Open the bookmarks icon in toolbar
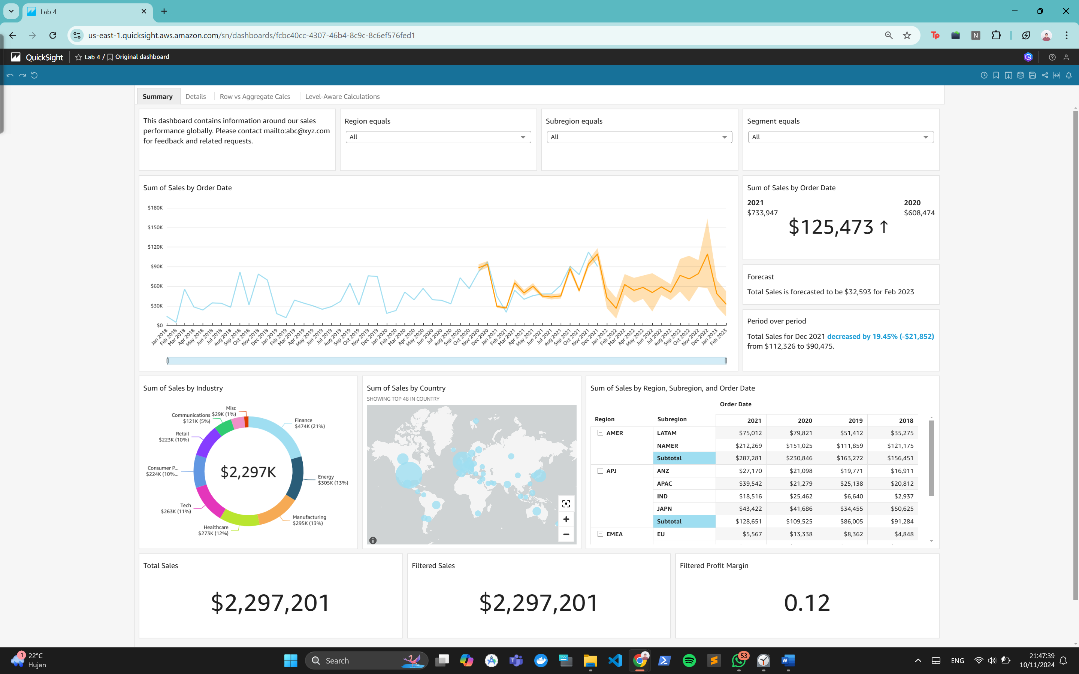The image size is (1079, 674). click(996, 75)
